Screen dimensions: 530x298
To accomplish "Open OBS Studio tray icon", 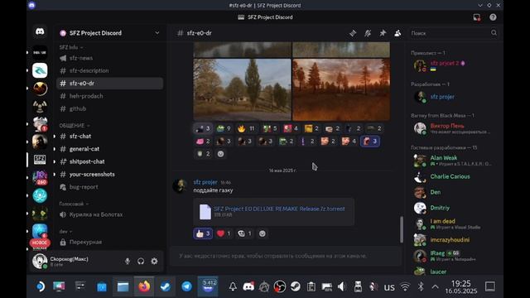I will 280,286.
